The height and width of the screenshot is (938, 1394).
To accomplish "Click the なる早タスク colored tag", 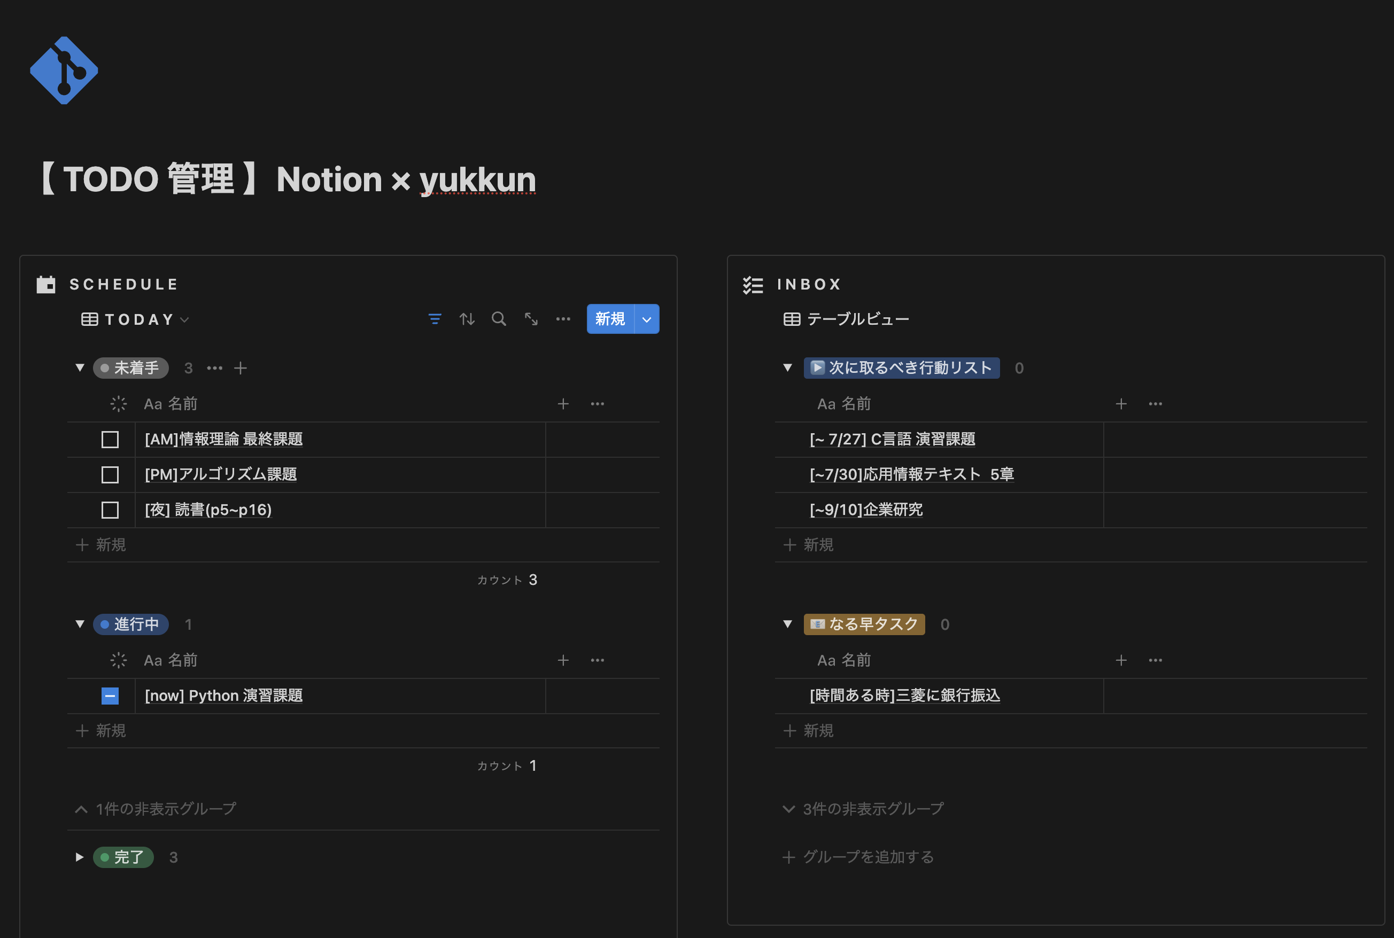I will (864, 624).
